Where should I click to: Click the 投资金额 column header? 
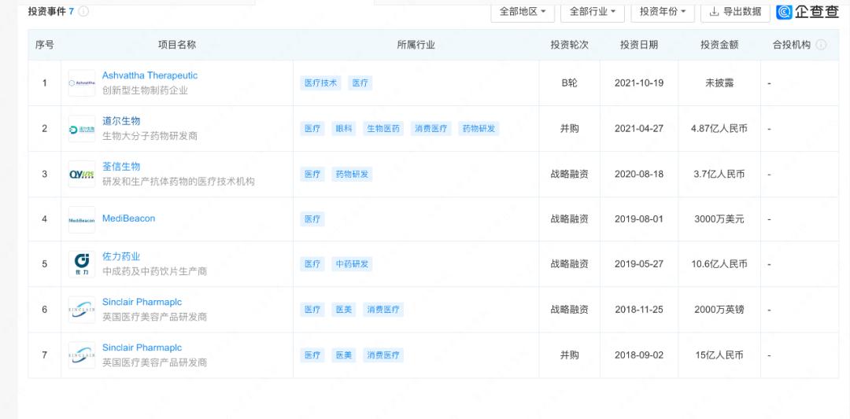(x=719, y=45)
